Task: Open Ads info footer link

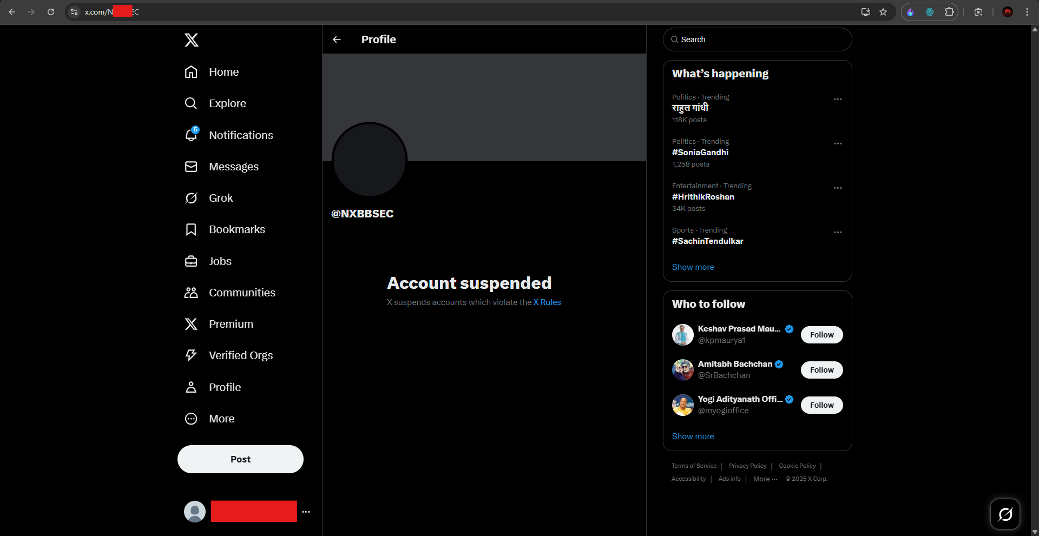Action: point(729,479)
